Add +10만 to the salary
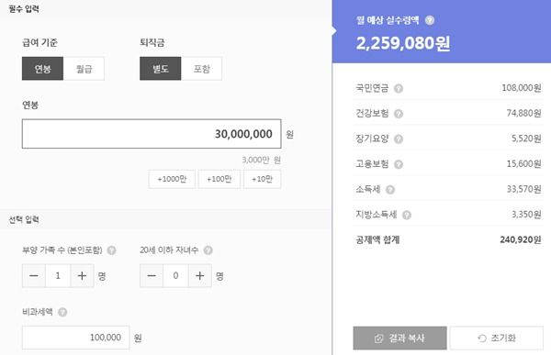The width and height of the screenshot is (551, 355). click(262, 179)
